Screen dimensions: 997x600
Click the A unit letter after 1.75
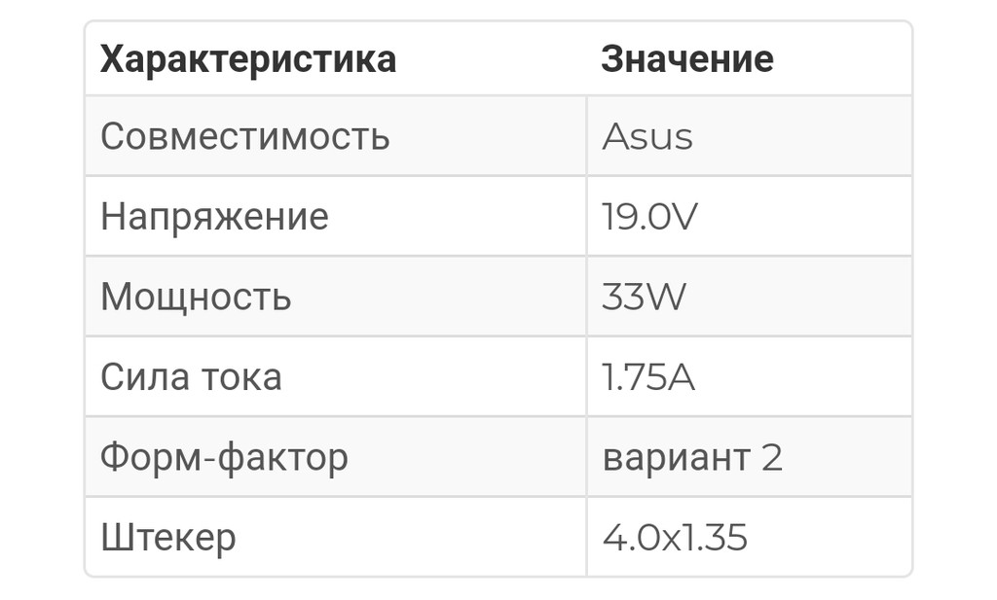tap(680, 376)
